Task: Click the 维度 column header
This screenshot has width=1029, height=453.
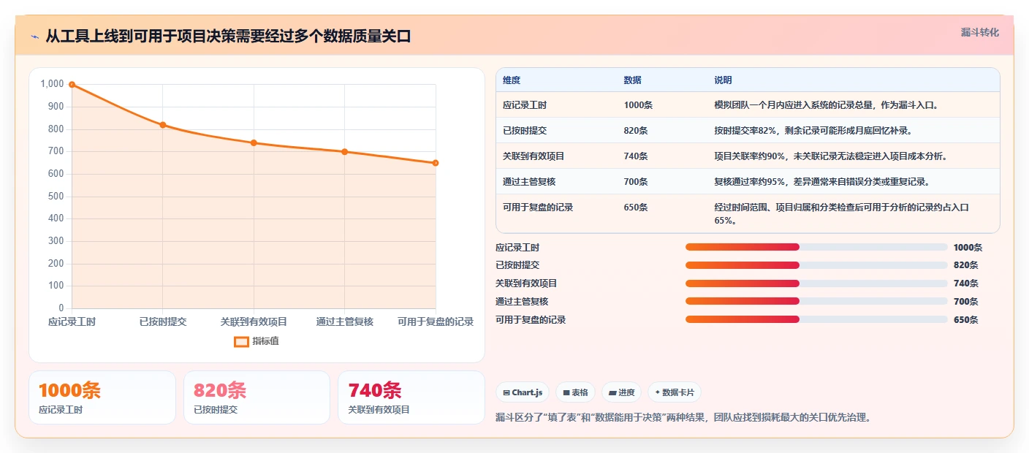Action: point(512,80)
